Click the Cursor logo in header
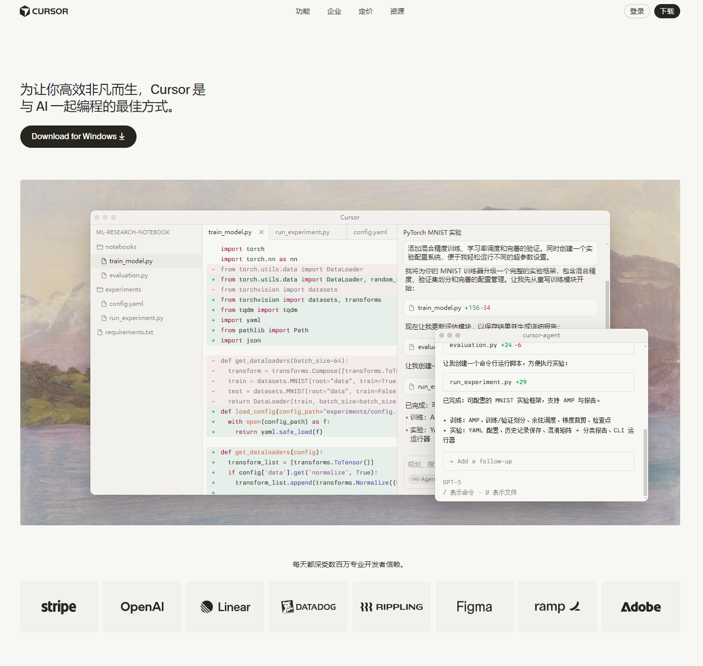The image size is (703, 666). (x=44, y=11)
